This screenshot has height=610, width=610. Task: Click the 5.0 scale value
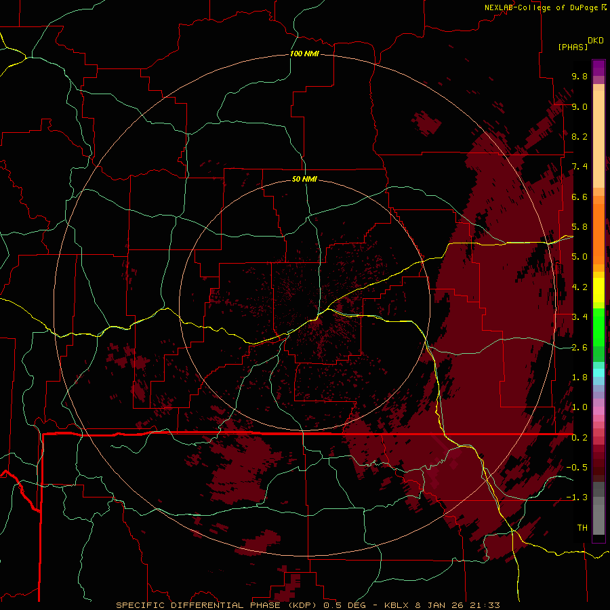579,257
